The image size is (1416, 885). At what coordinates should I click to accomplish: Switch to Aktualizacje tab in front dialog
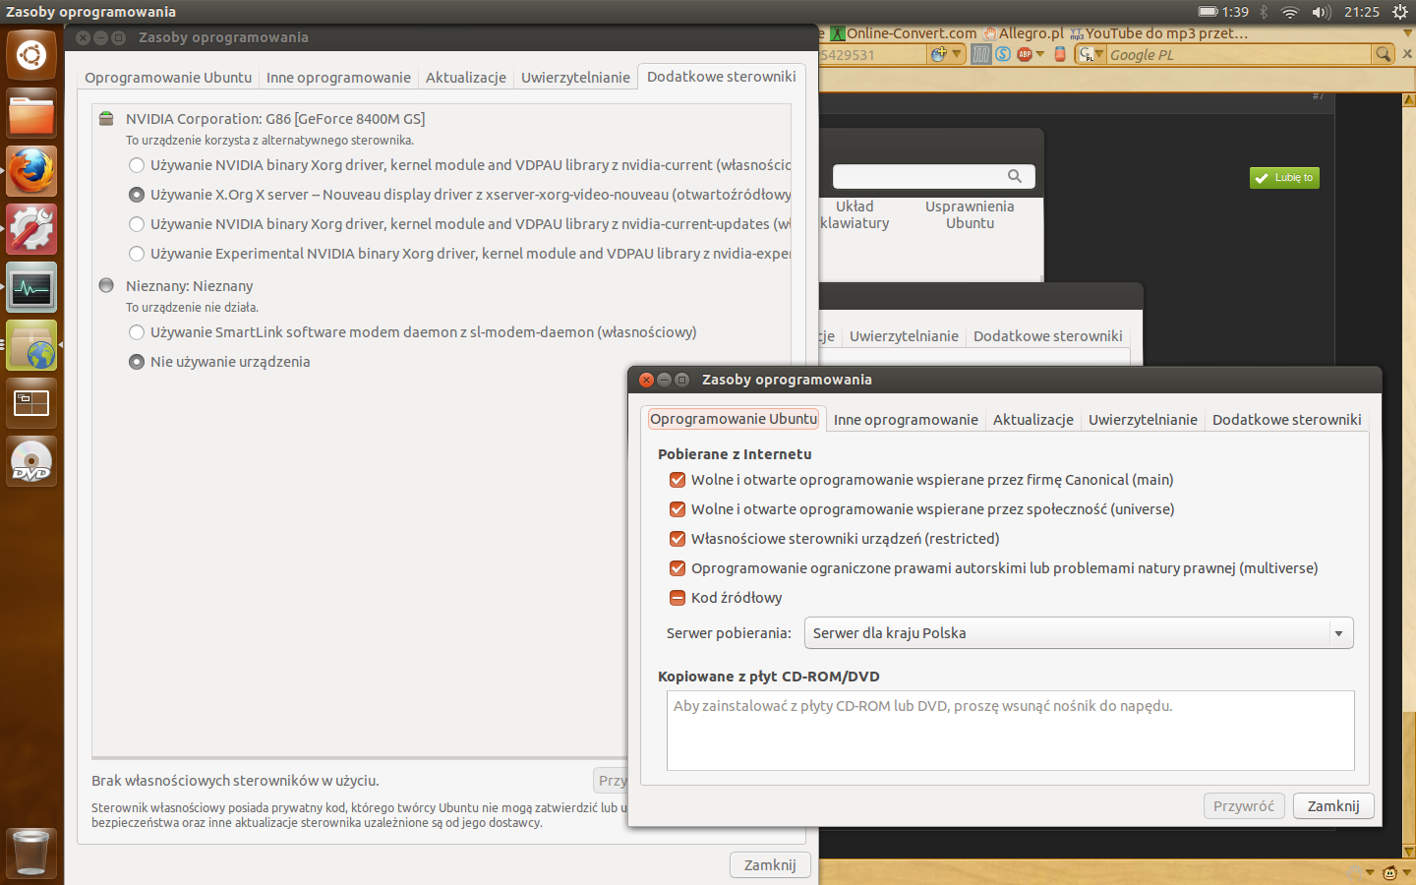click(x=1033, y=420)
